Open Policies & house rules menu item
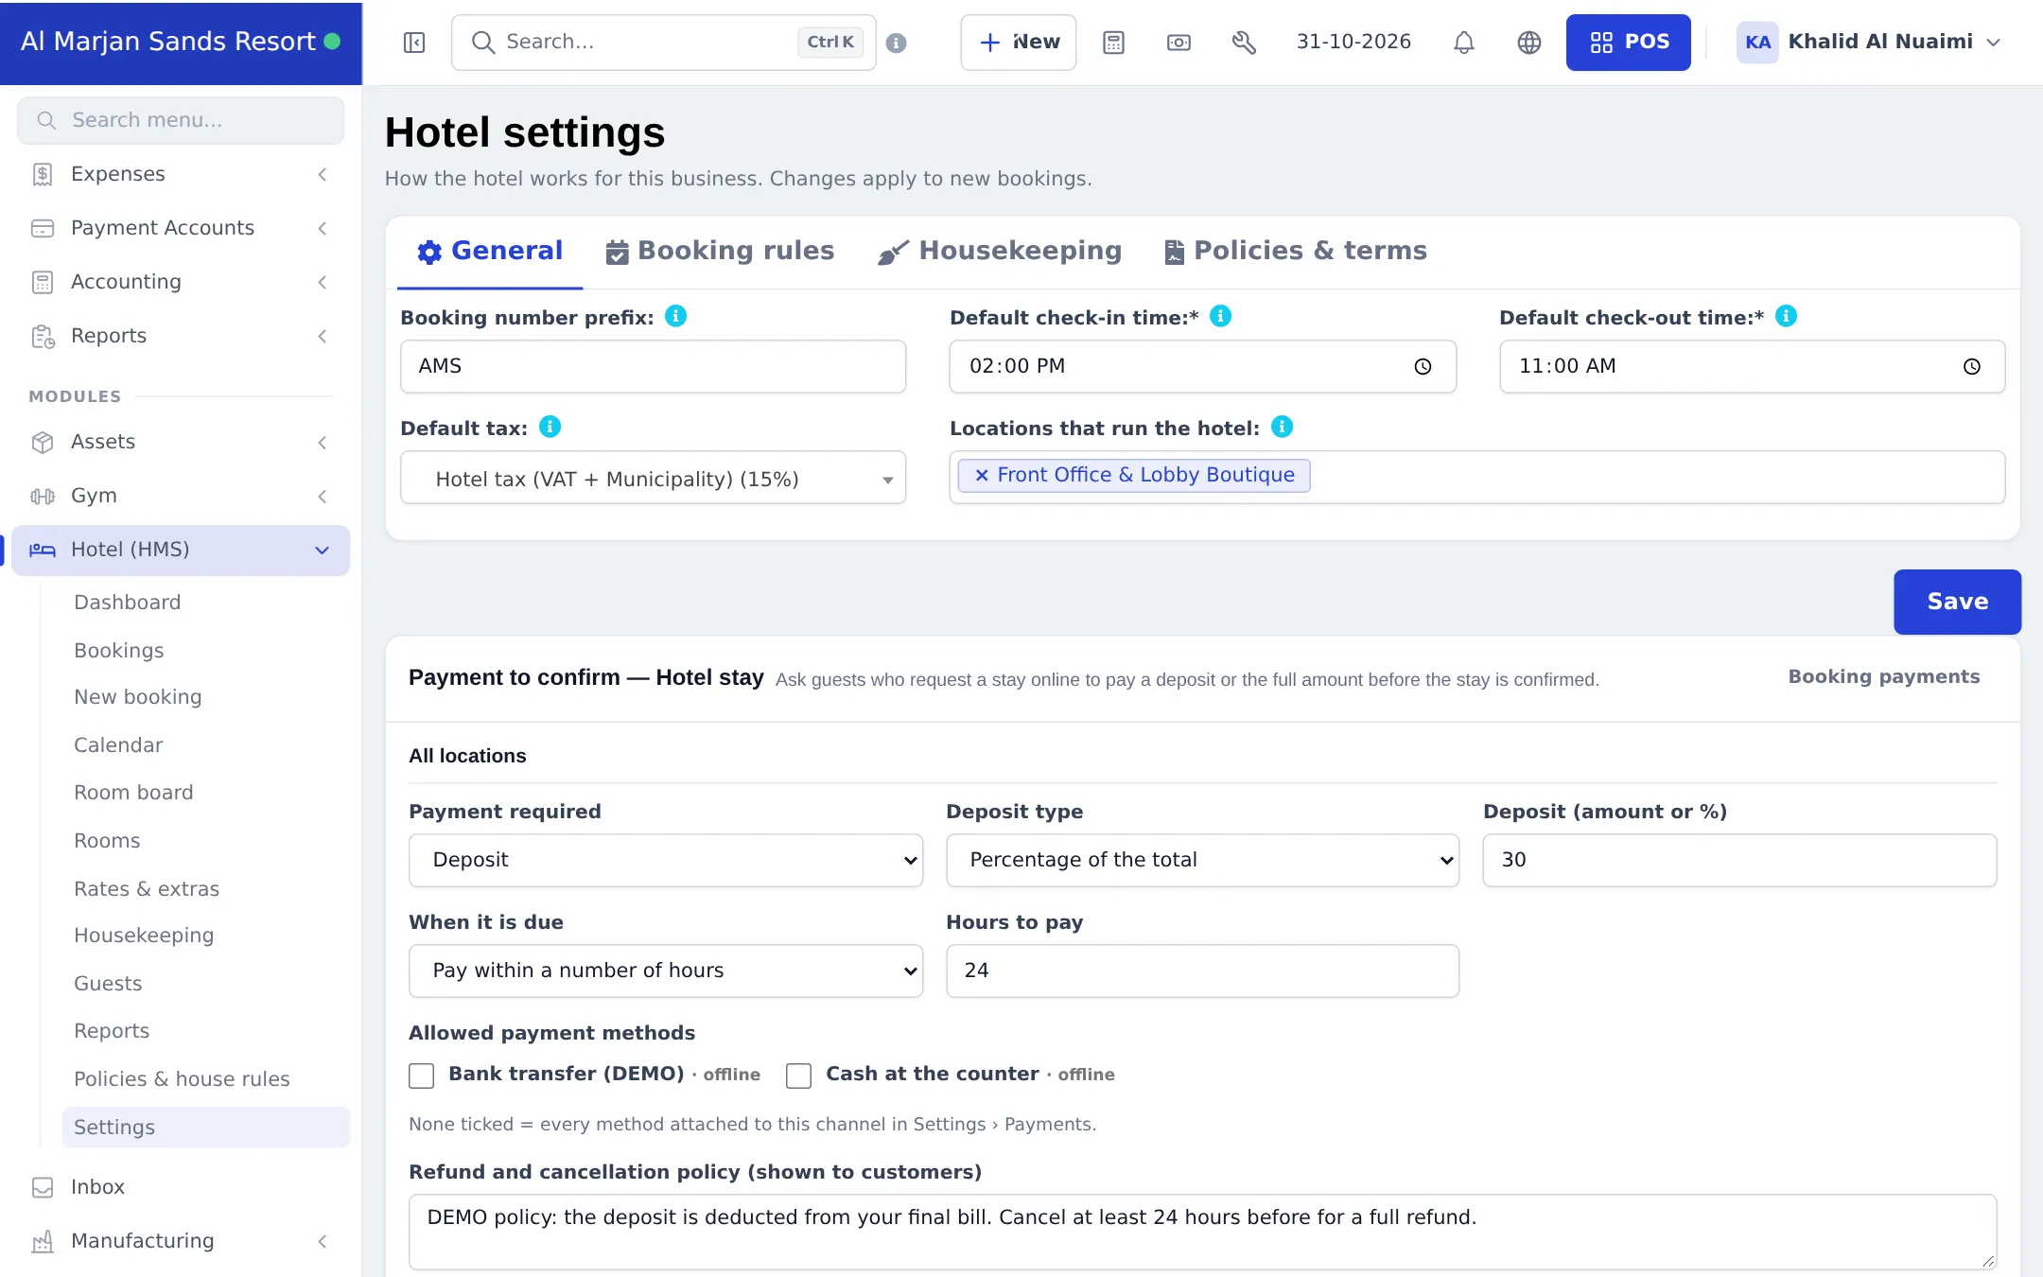2043x1277 pixels. pyautogui.click(x=182, y=1079)
